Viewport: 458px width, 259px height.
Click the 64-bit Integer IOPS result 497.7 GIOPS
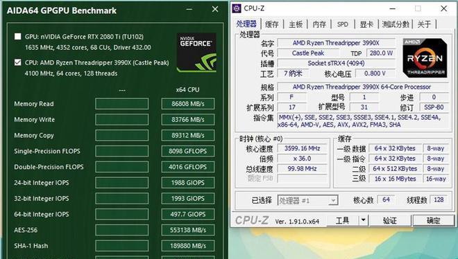[x=188, y=214]
